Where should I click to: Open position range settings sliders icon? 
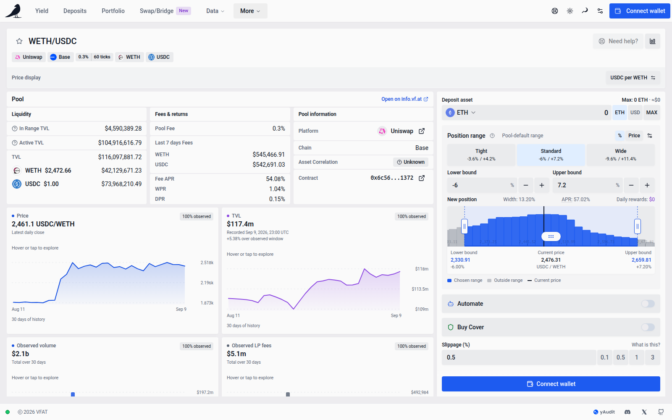pyautogui.click(x=650, y=136)
